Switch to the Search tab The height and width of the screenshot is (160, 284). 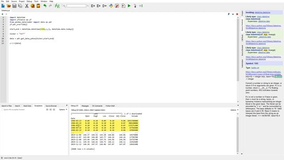pyautogui.click(x=17, y=106)
